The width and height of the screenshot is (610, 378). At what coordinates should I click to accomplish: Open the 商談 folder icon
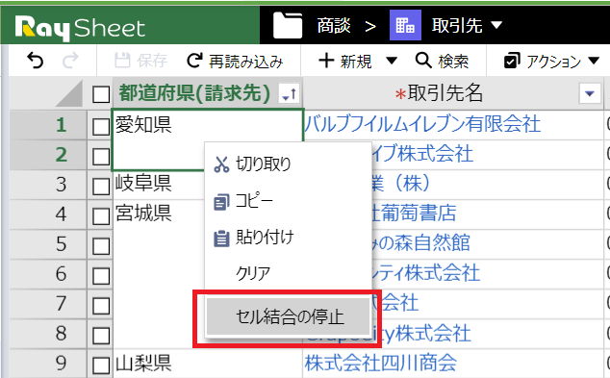point(288,25)
